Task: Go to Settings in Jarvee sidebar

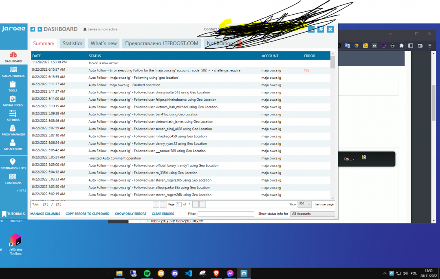Action: tap(13, 115)
